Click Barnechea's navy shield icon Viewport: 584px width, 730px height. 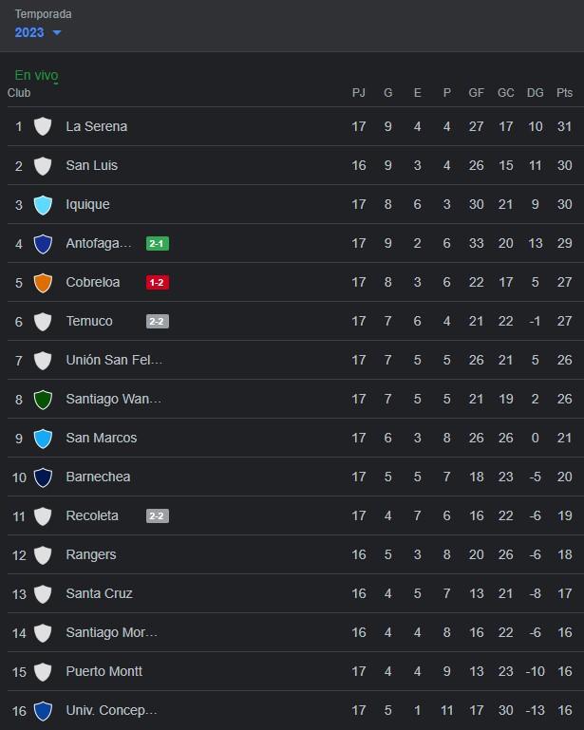click(x=43, y=477)
